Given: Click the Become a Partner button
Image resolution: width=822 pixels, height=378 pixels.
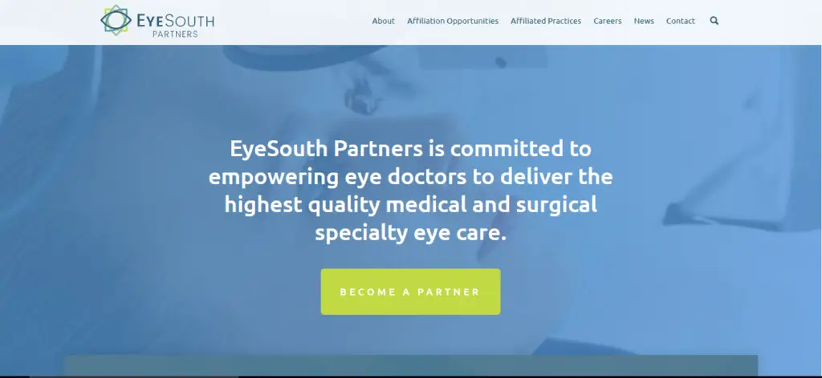Looking at the screenshot, I should pyautogui.click(x=410, y=292).
